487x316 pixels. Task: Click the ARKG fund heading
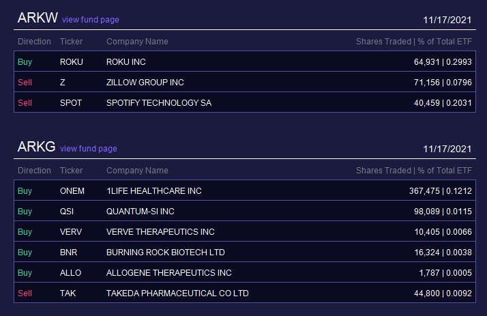click(x=36, y=147)
